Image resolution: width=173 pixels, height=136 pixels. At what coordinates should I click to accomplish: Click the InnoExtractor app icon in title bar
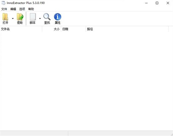(3, 3)
